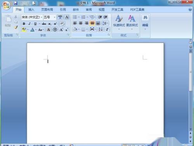Show paragraph marks and hidden symbols

pyautogui.click(x=107, y=29)
